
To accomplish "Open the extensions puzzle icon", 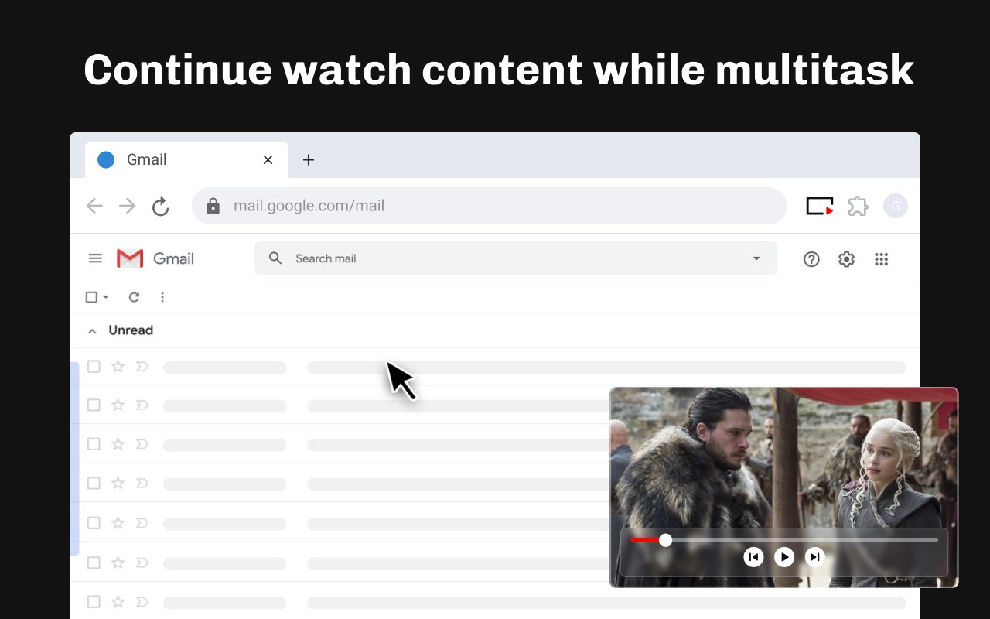I will [858, 206].
